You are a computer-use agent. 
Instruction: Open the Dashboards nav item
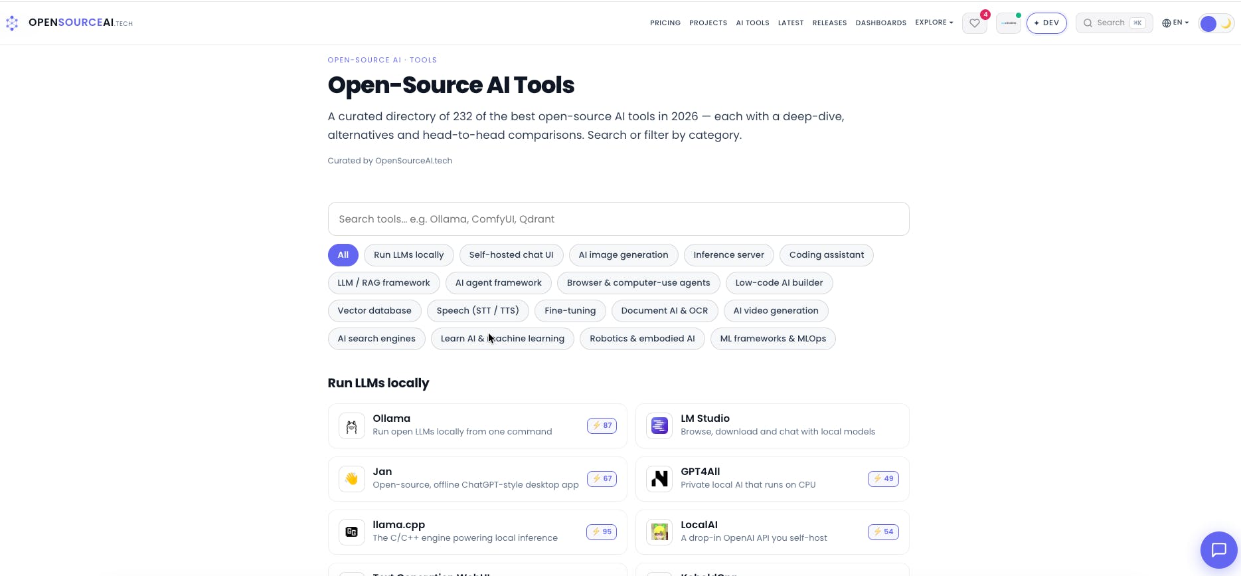(x=881, y=23)
